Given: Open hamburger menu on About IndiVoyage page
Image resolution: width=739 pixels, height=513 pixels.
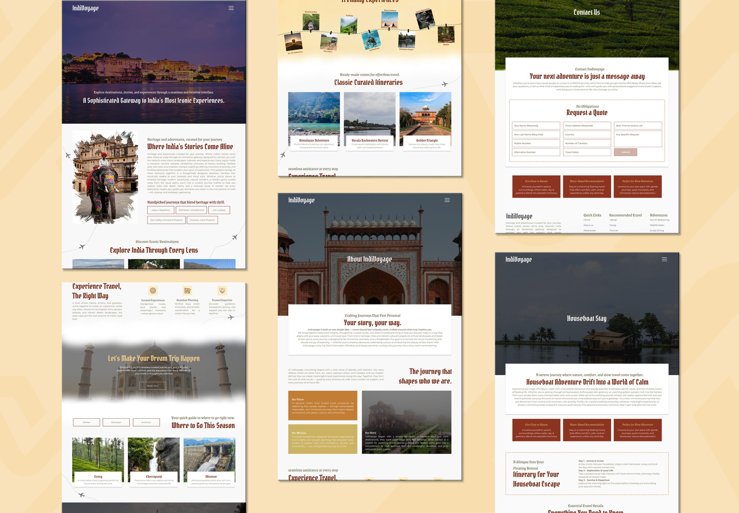Looking at the screenshot, I should 447,200.
